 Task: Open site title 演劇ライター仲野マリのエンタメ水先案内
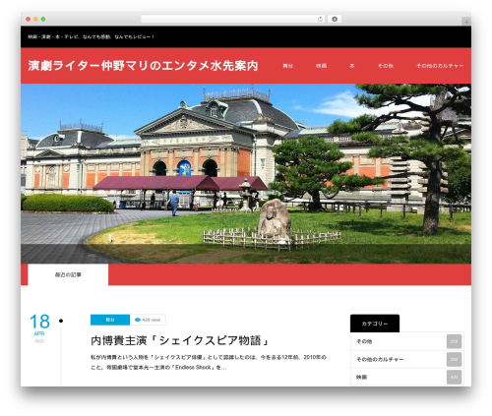[143, 66]
